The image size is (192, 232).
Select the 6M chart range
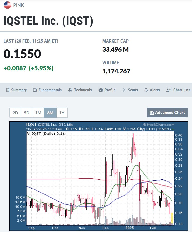pos(50,113)
